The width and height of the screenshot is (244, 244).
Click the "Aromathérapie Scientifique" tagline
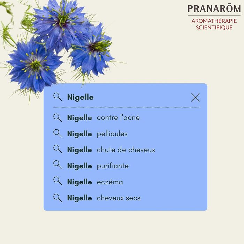[x=214, y=24]
